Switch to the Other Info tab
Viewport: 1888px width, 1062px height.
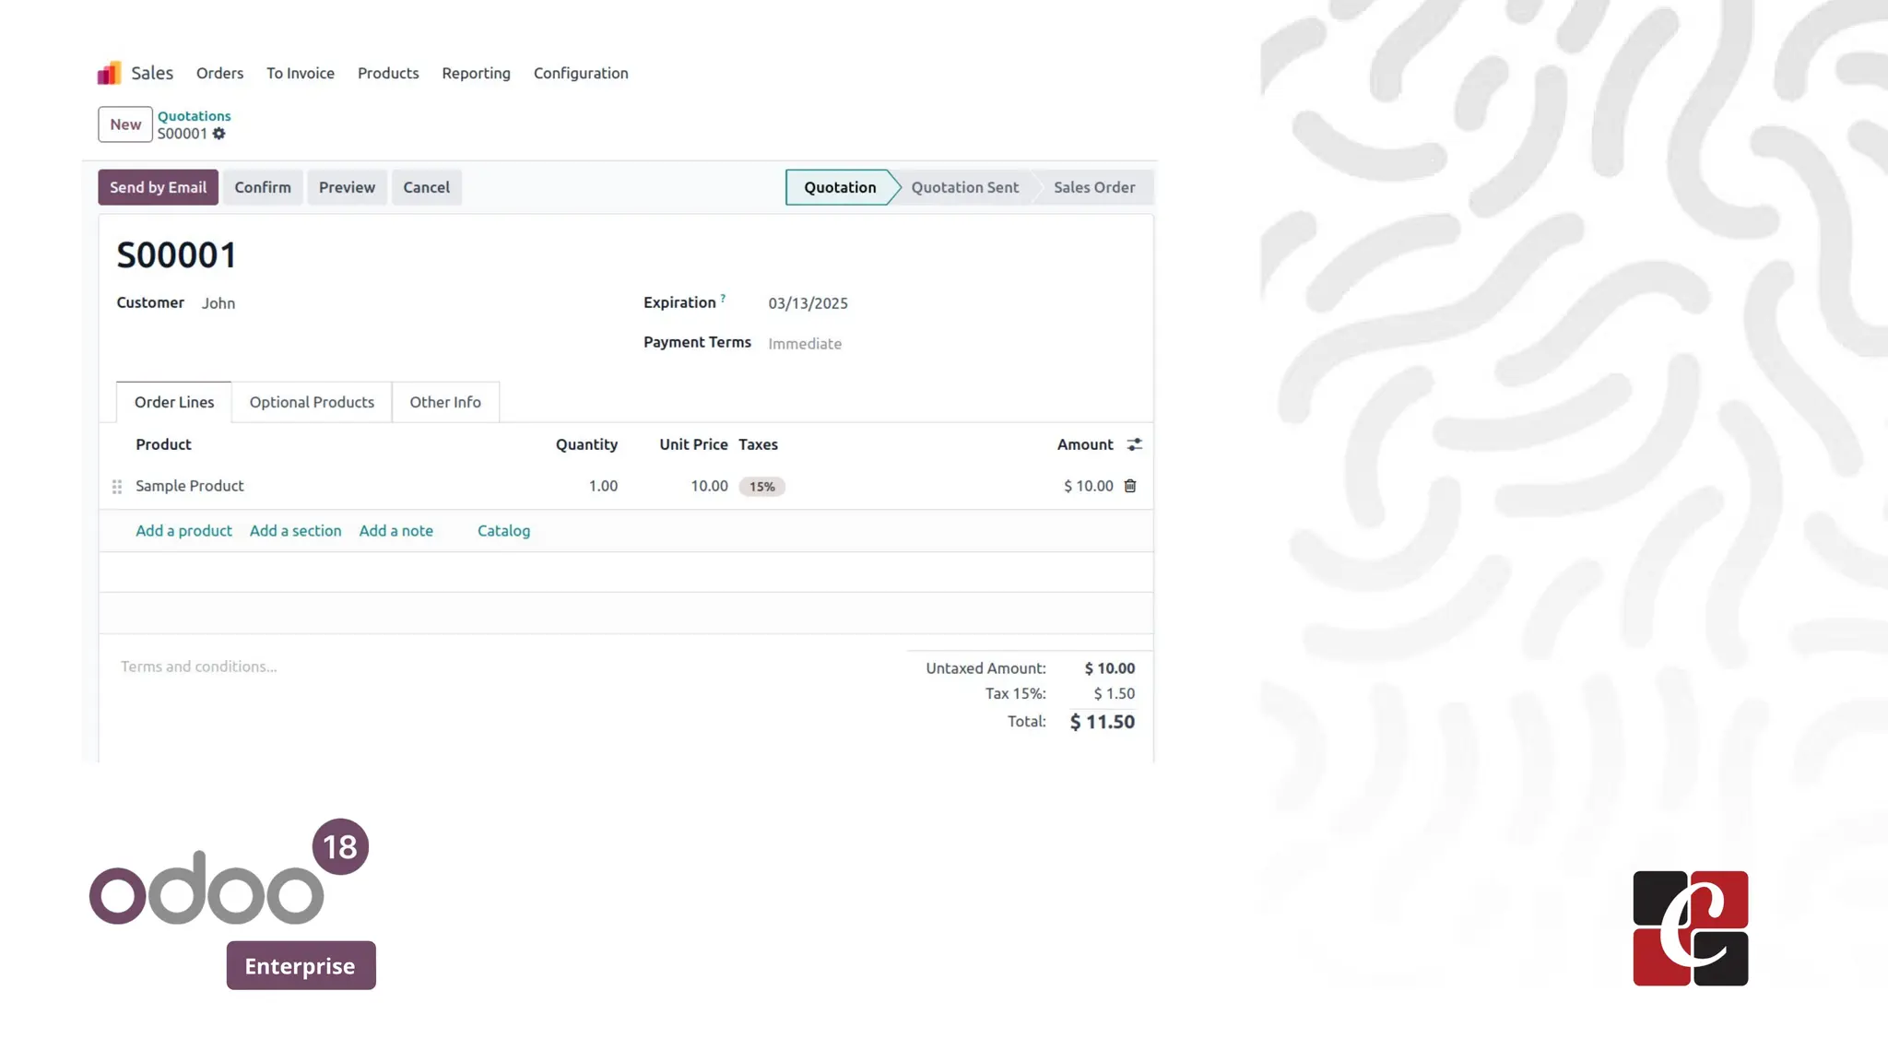click(x=445, y=402)
